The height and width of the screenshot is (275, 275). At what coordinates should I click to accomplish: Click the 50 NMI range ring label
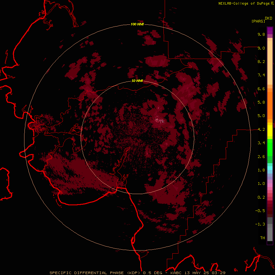(137, 81)
